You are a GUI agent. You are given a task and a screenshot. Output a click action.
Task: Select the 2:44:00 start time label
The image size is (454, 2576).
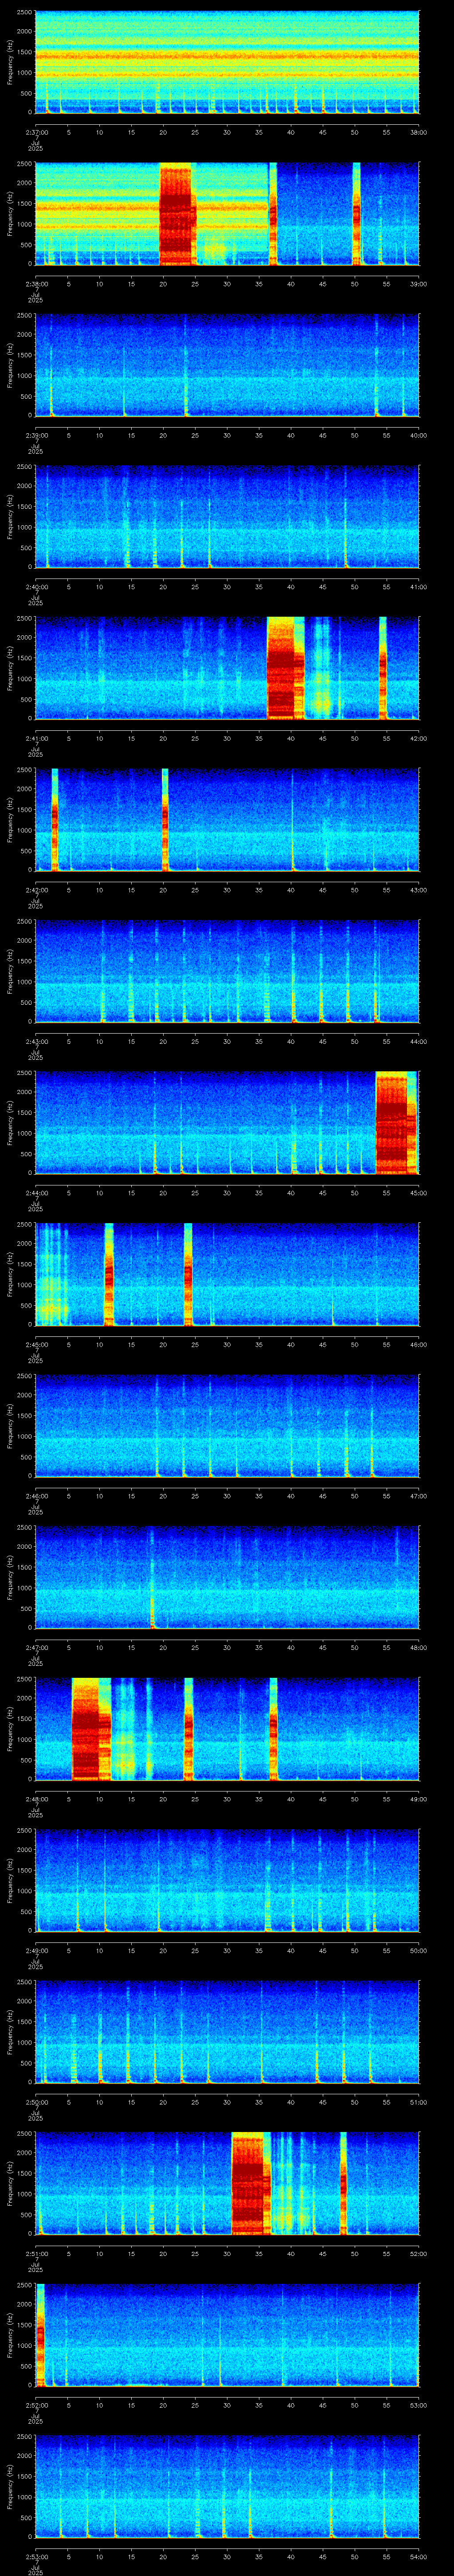pyautogui.click(x=35, y=1193)
